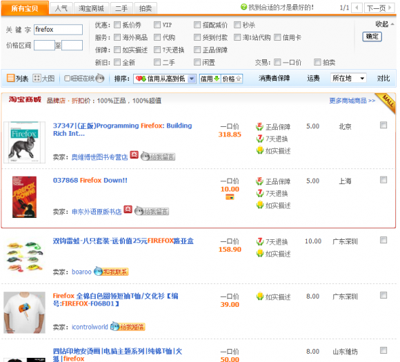Open the Programming Firefox book title link

point(122,130)
